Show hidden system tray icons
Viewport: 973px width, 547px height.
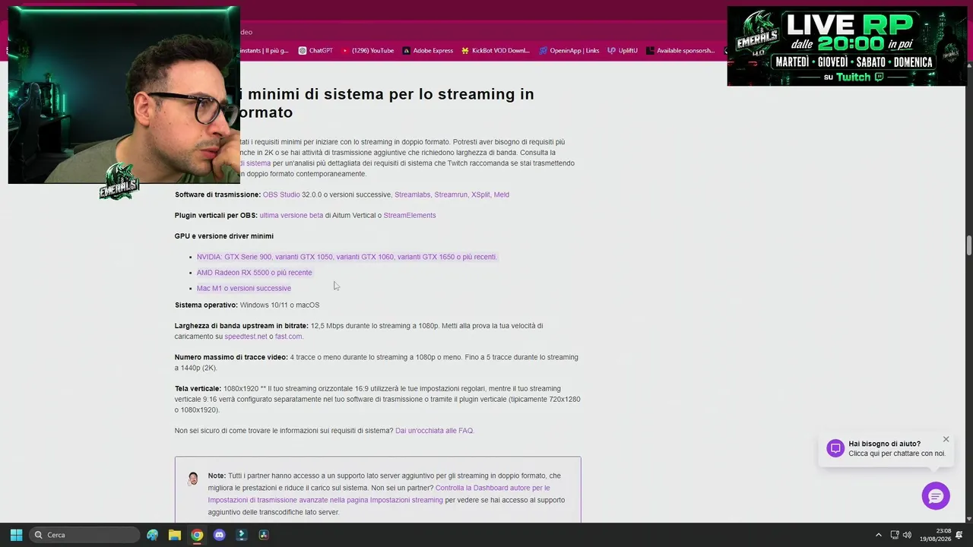pos(879,535)
